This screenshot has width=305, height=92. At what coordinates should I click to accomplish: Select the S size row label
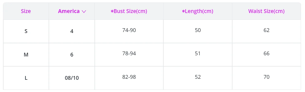(x=26, y=31)
